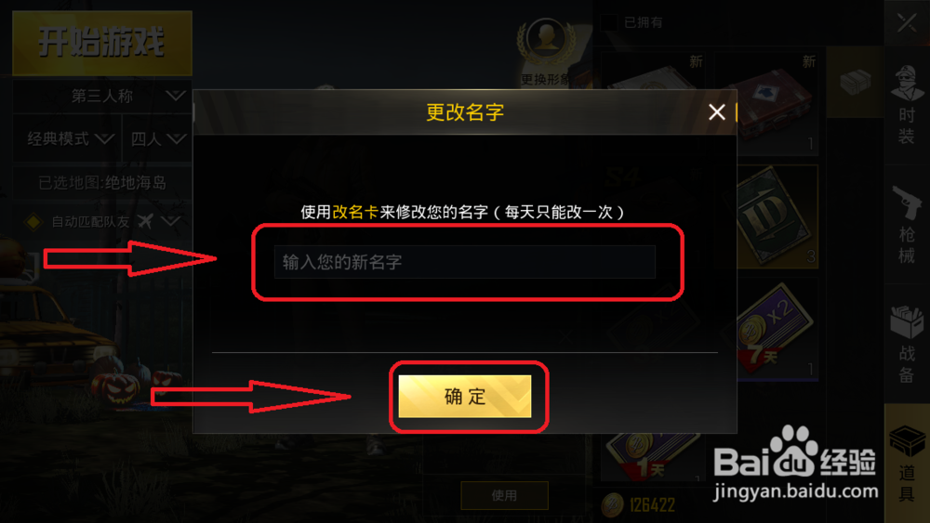The image size is (930, 523).
Task: Click the 更换形象 avatar icon
Action: tap(546, 43)
